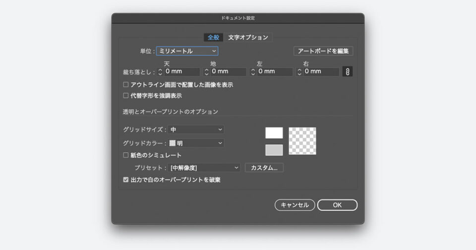Enable 紙色のシミュレート checkbox
The width and height of the screenshot is (476, 250).
126,155
